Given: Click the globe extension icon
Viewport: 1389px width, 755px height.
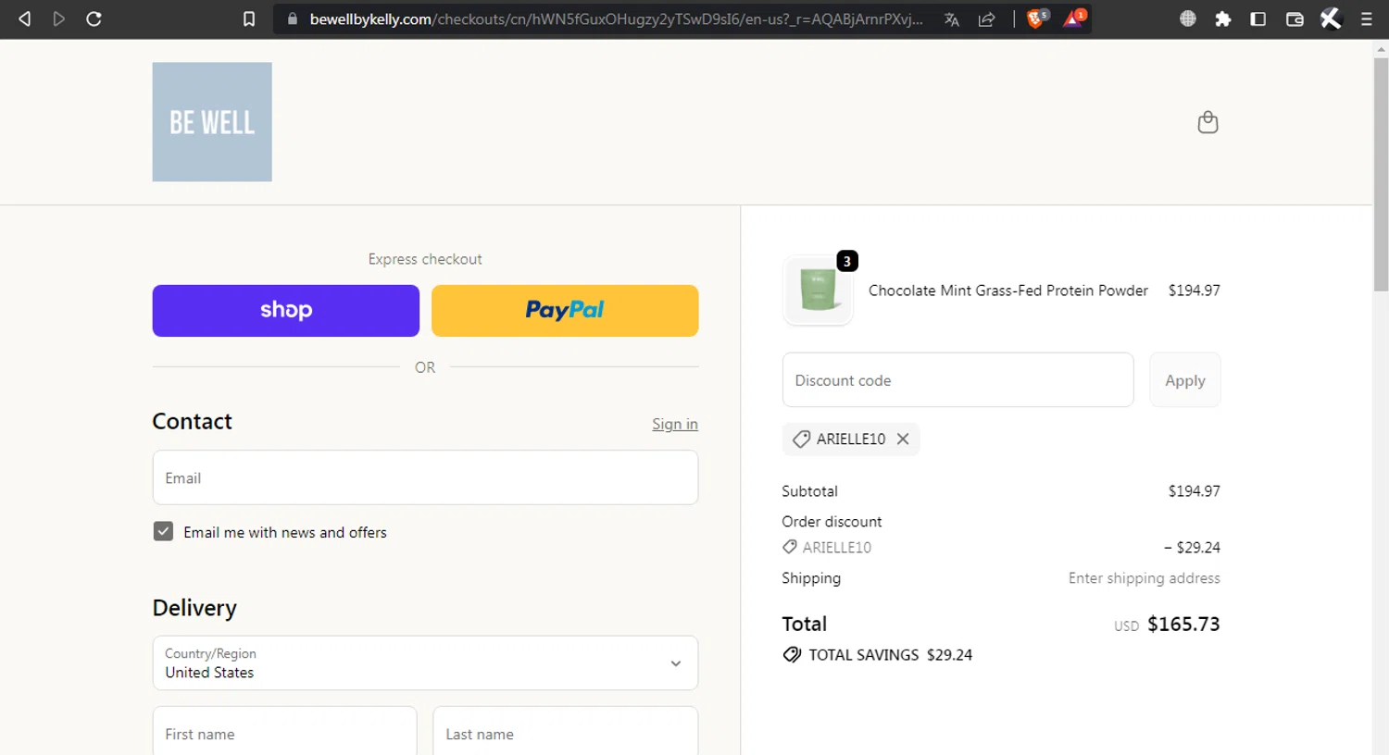Looking at the screenshot, I should point(1188,19).
